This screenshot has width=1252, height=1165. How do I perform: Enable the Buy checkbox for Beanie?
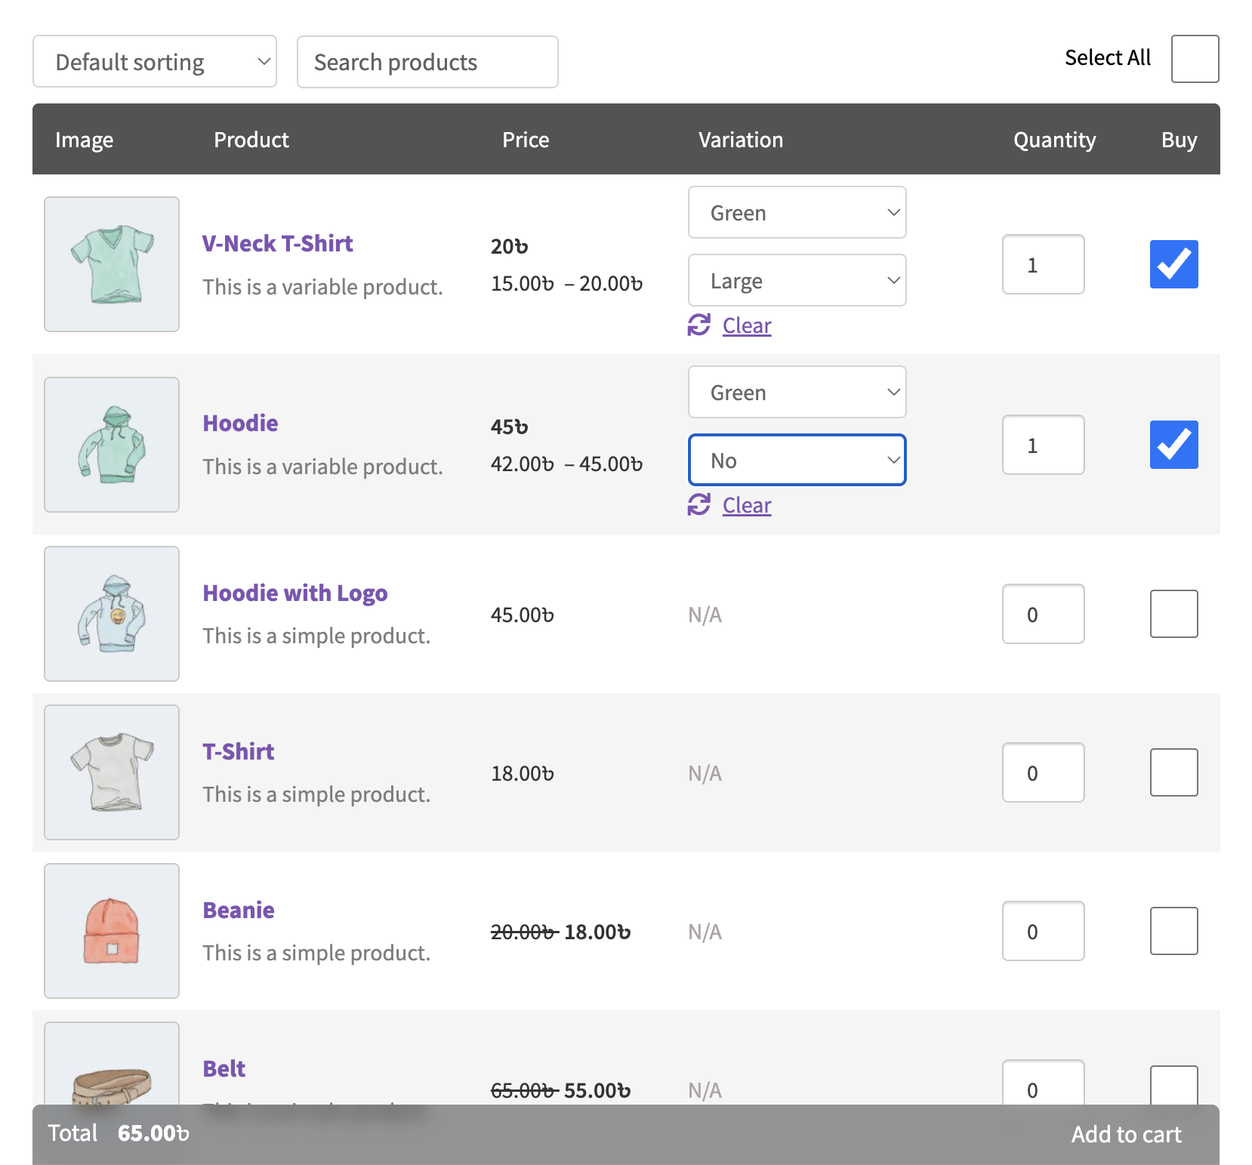[1173, 931]
